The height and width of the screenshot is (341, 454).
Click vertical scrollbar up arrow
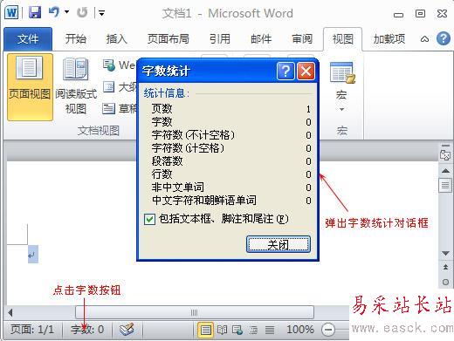(x=445, y=171)
